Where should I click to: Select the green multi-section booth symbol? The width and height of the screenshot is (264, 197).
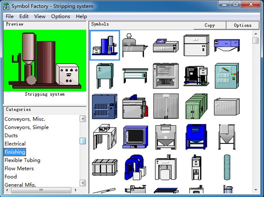coord(196,106)
